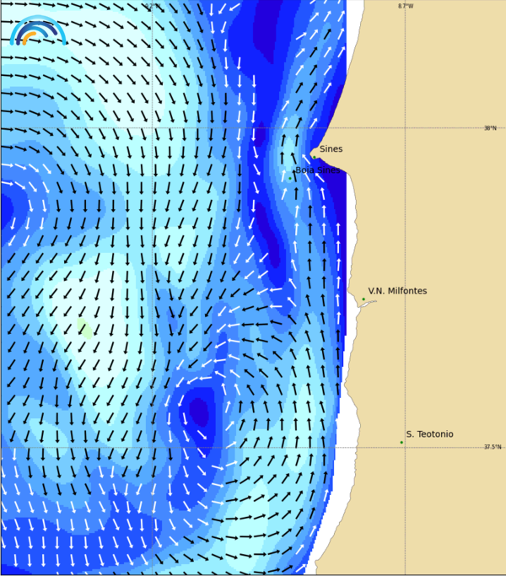The height and width of the screenshot is (576, 506).
Task: Select the green marker dot for Sines
Action: (x=315, y=156)
